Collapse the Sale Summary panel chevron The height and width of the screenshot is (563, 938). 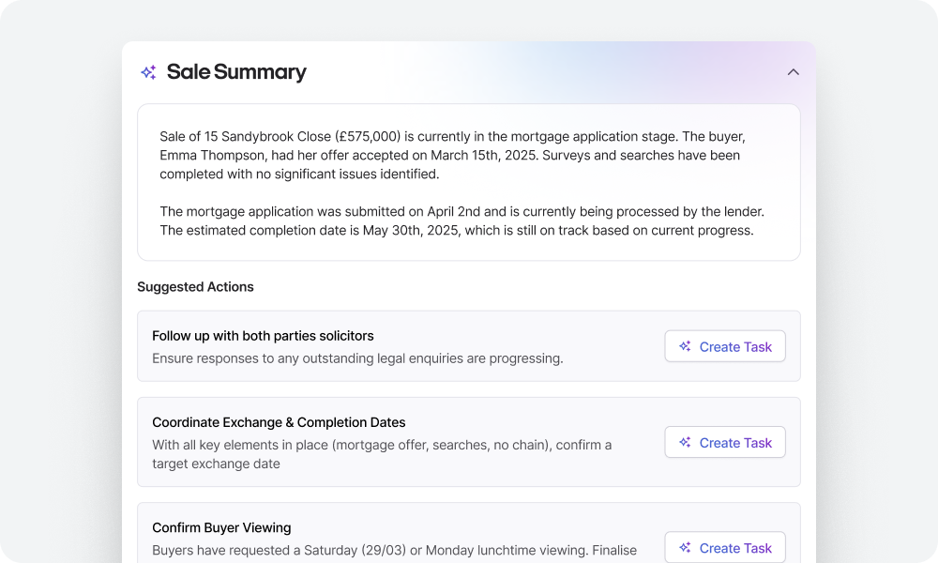point(793,72)
